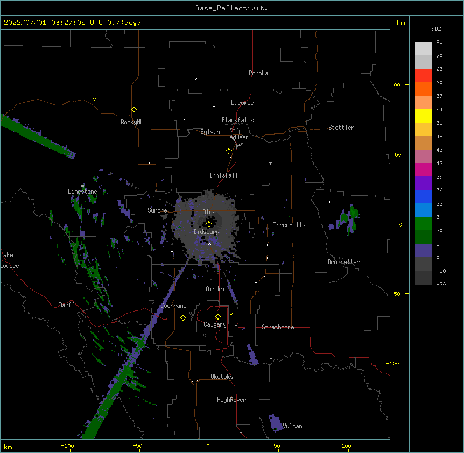Click the purple radar echo beside Vulcan

coord(276,423)
